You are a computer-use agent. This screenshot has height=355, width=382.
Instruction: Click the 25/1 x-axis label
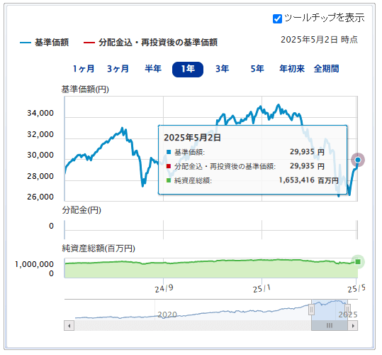(x=262, y=289)
